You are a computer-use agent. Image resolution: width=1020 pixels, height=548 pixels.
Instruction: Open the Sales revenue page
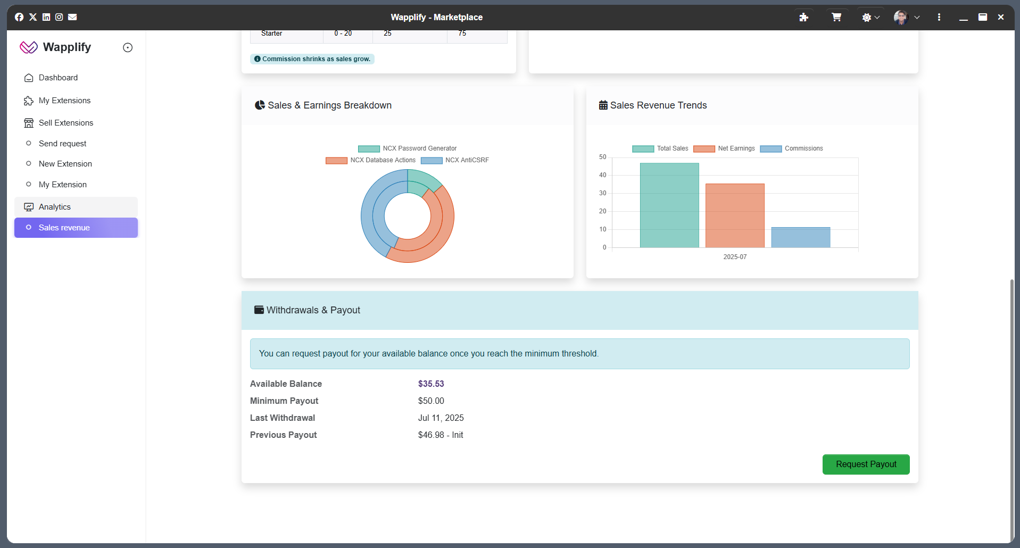click(x=76, y=228)
